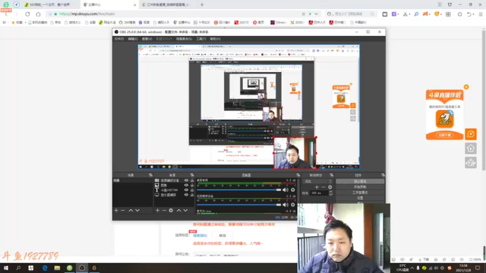Open the OBS 查看(V) menu
This screenshot has width=486, height=273.
click(147, 39)
